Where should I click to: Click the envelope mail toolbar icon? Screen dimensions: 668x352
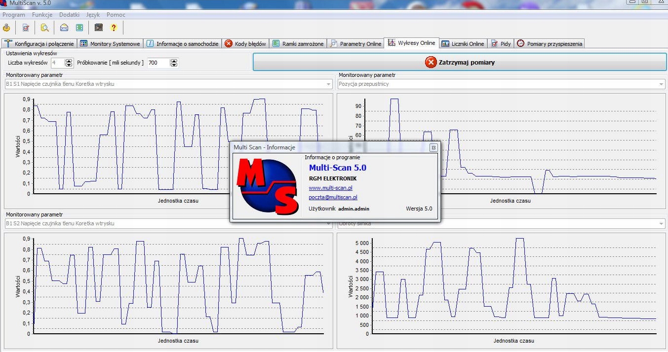(64, 28)
